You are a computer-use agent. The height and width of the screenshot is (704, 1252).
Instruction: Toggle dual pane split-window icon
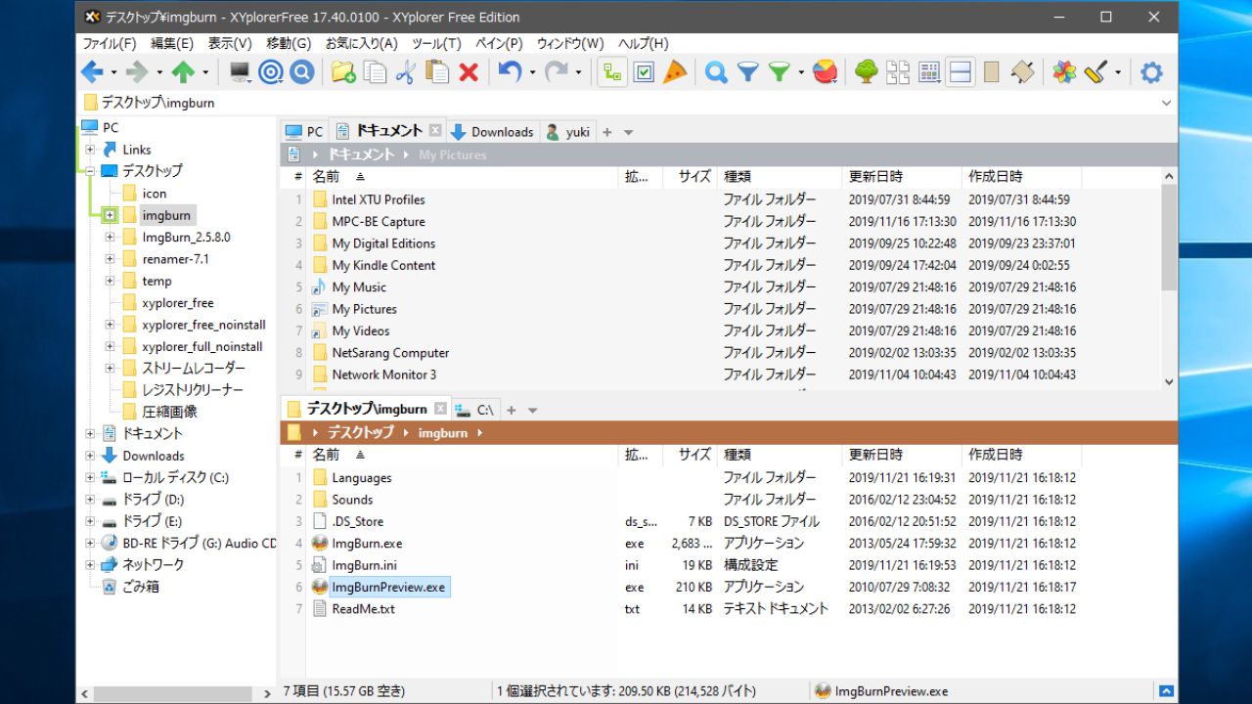(961, 71)
